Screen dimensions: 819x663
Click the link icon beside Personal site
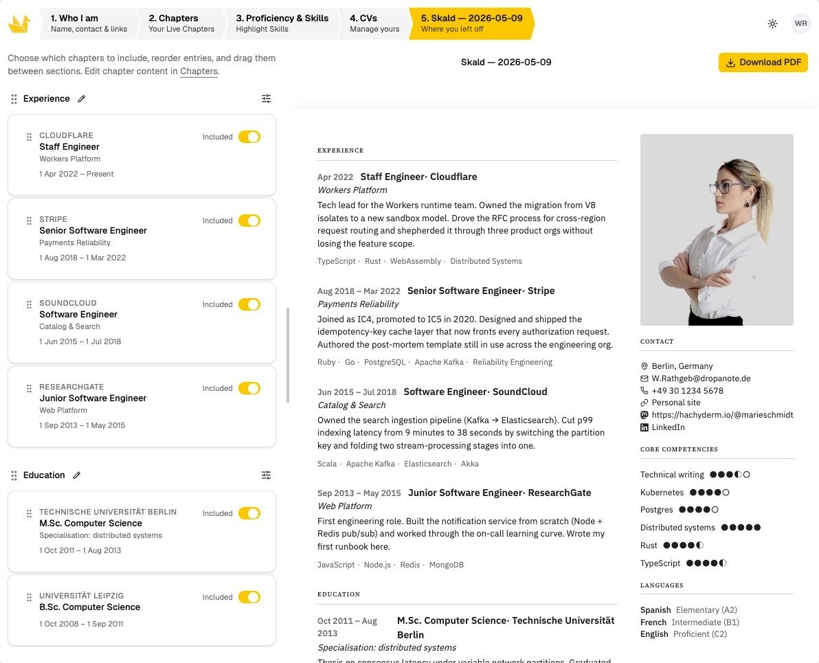click(644, 403)
